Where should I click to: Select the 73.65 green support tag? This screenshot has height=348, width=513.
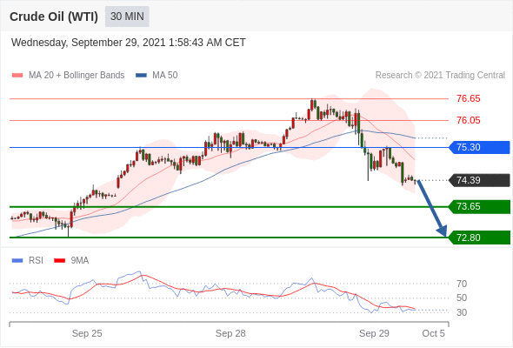tap(479, 206)
